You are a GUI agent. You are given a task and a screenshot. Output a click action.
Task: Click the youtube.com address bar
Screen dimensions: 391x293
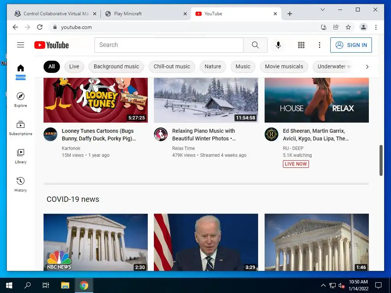pyautogui.click(x=184, y=27)
